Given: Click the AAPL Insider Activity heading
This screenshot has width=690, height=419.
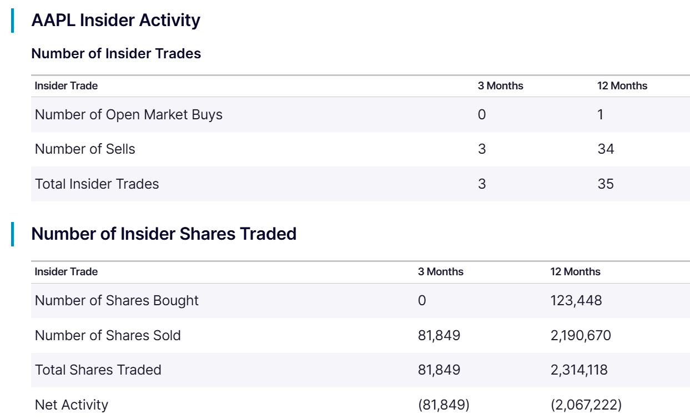Looking at the screenshot, I should tap(115, 21).
